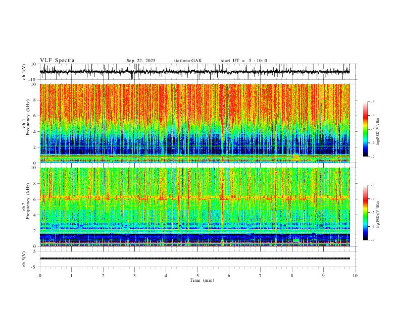400x309 pixels.
Task: Click the time axis tick label '7'
Action: [261, 276]
